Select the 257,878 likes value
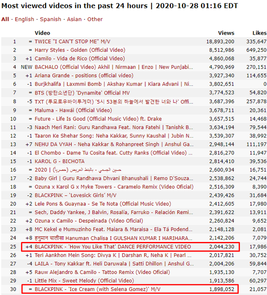Viewport: 267px width, 295px height. pos(257,102)
